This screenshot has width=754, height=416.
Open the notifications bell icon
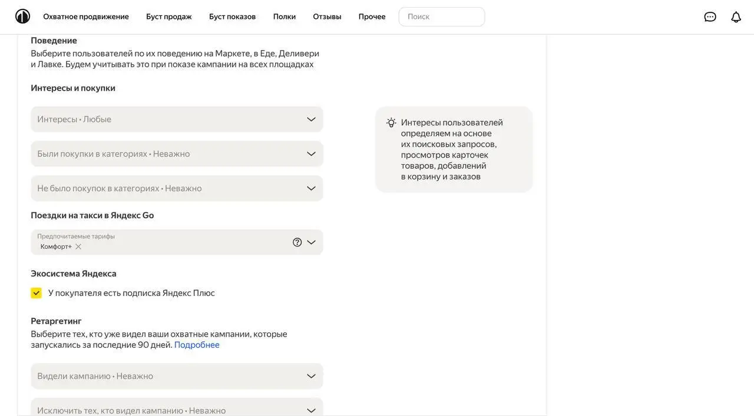point(736,17)
